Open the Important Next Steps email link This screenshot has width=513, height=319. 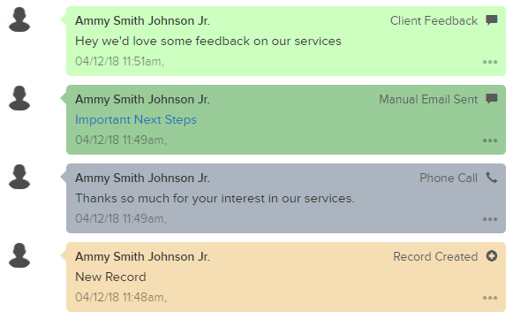[136, 120]
